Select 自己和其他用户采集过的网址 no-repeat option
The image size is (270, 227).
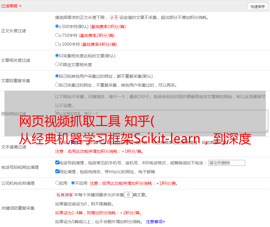(x=57, y=76)
